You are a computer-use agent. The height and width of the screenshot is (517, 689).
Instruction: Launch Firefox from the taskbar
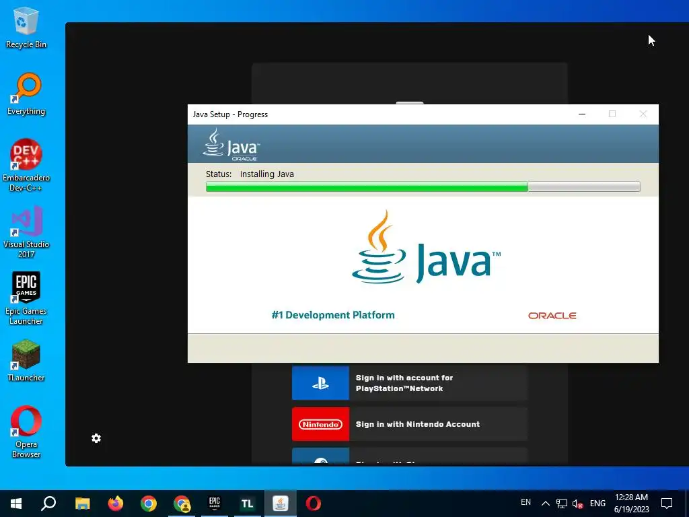point(116,504)
